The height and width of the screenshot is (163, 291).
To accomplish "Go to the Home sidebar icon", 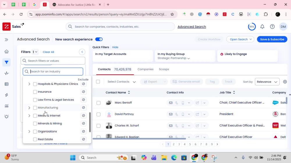I will (6, 52).
